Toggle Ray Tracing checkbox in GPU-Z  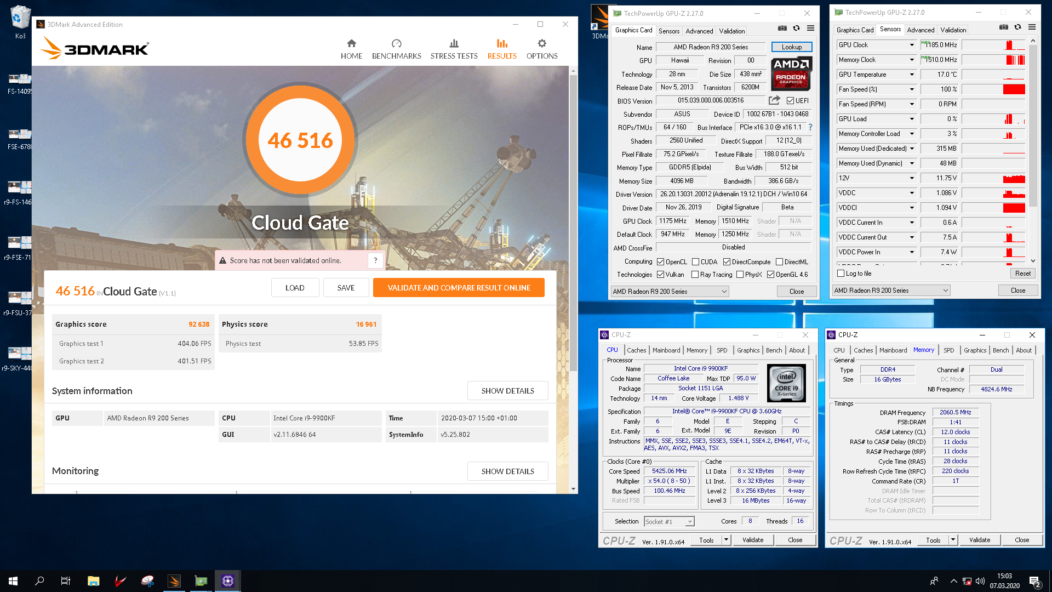695,275
